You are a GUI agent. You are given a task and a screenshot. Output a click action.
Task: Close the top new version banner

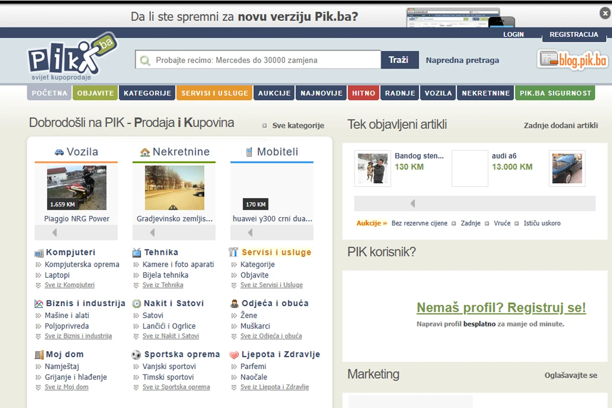(x=605, y=13)
